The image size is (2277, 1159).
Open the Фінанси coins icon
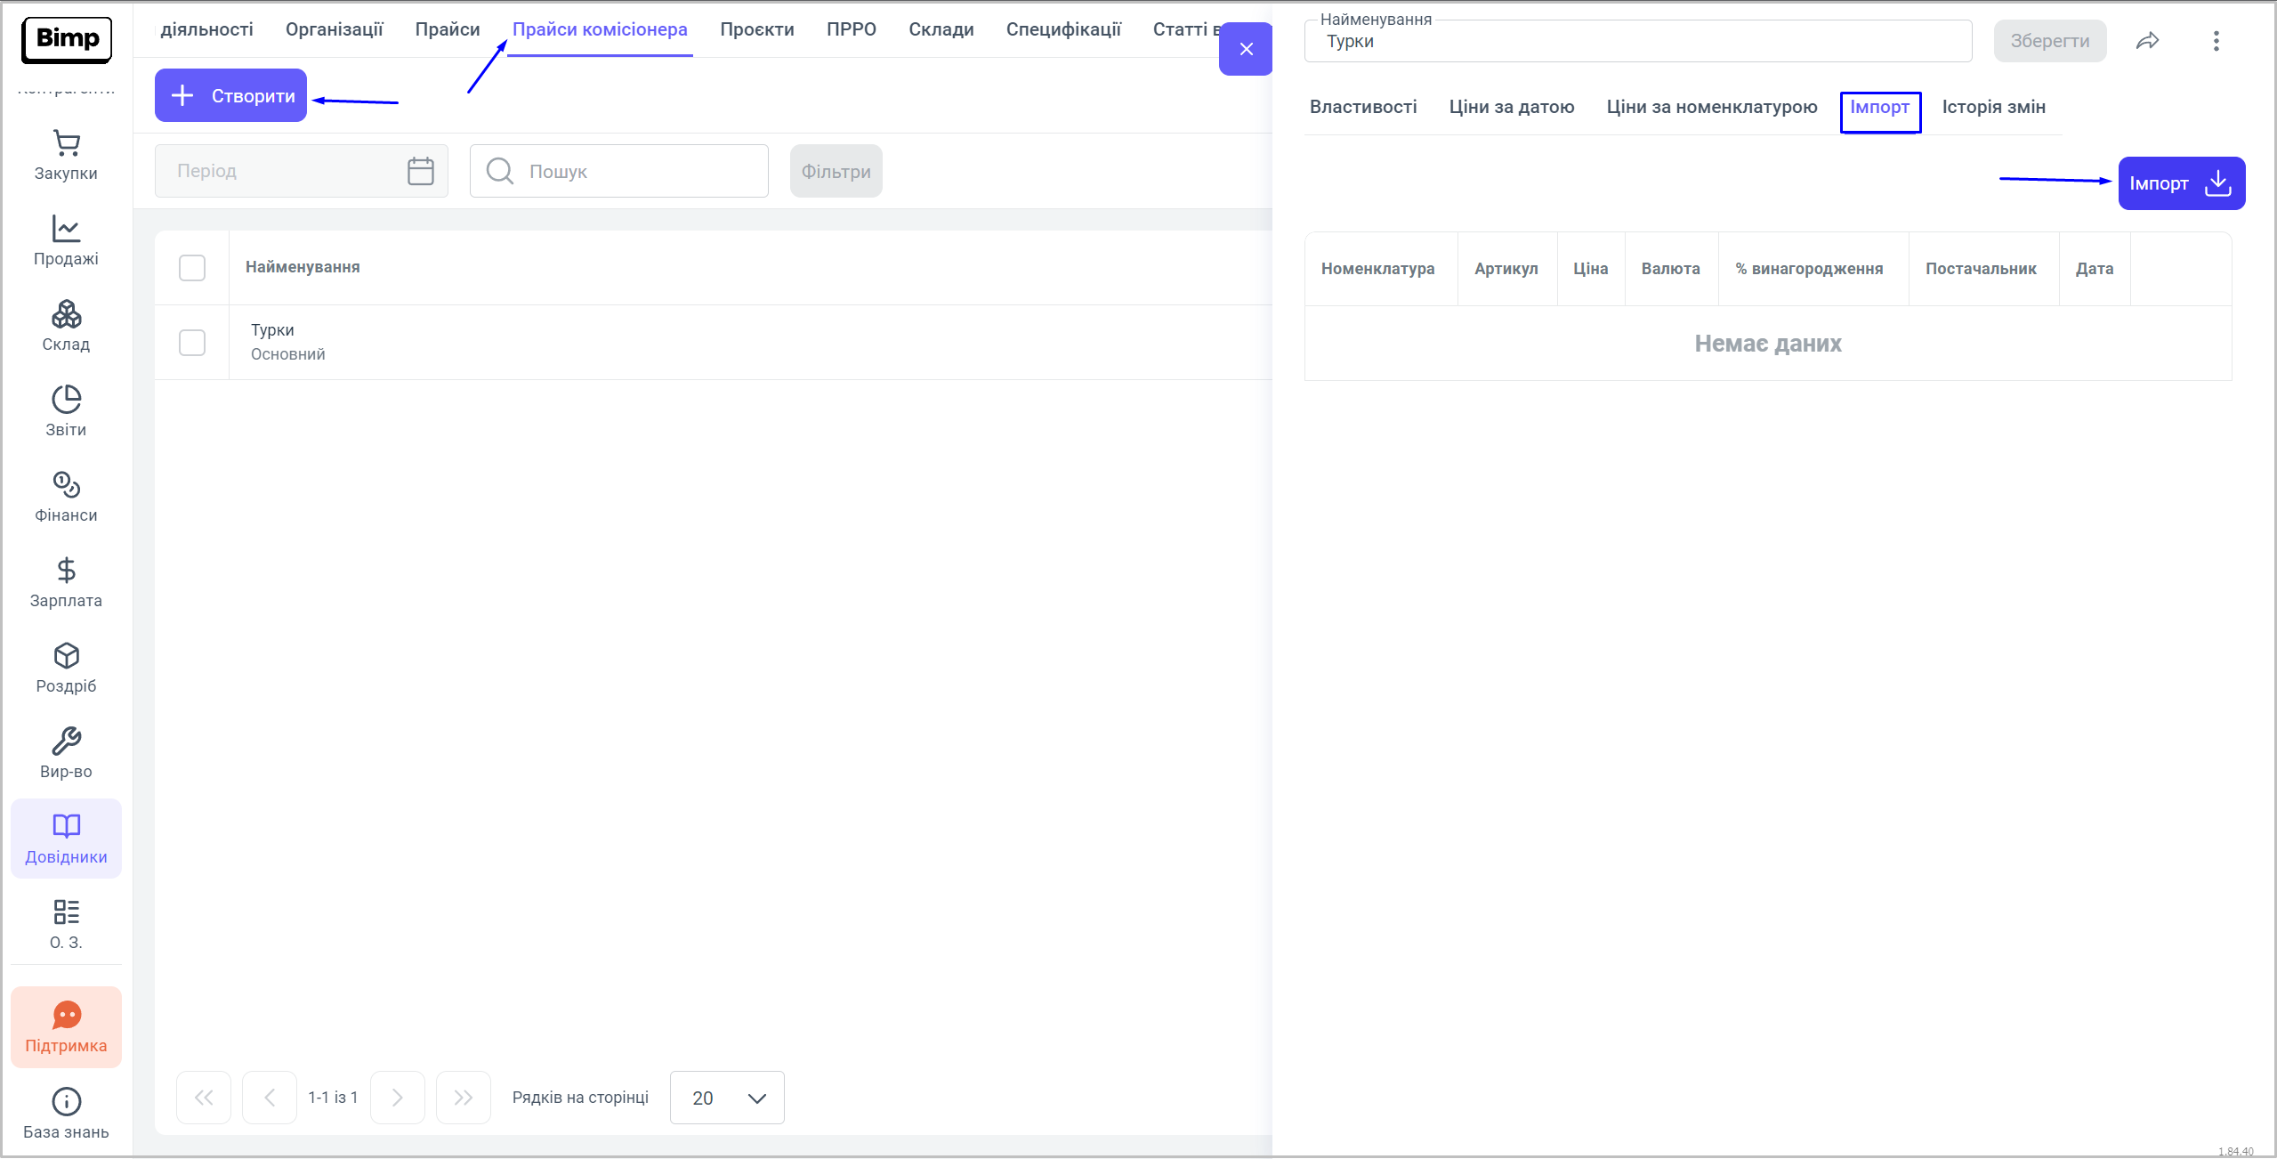(x=66, y=498)
